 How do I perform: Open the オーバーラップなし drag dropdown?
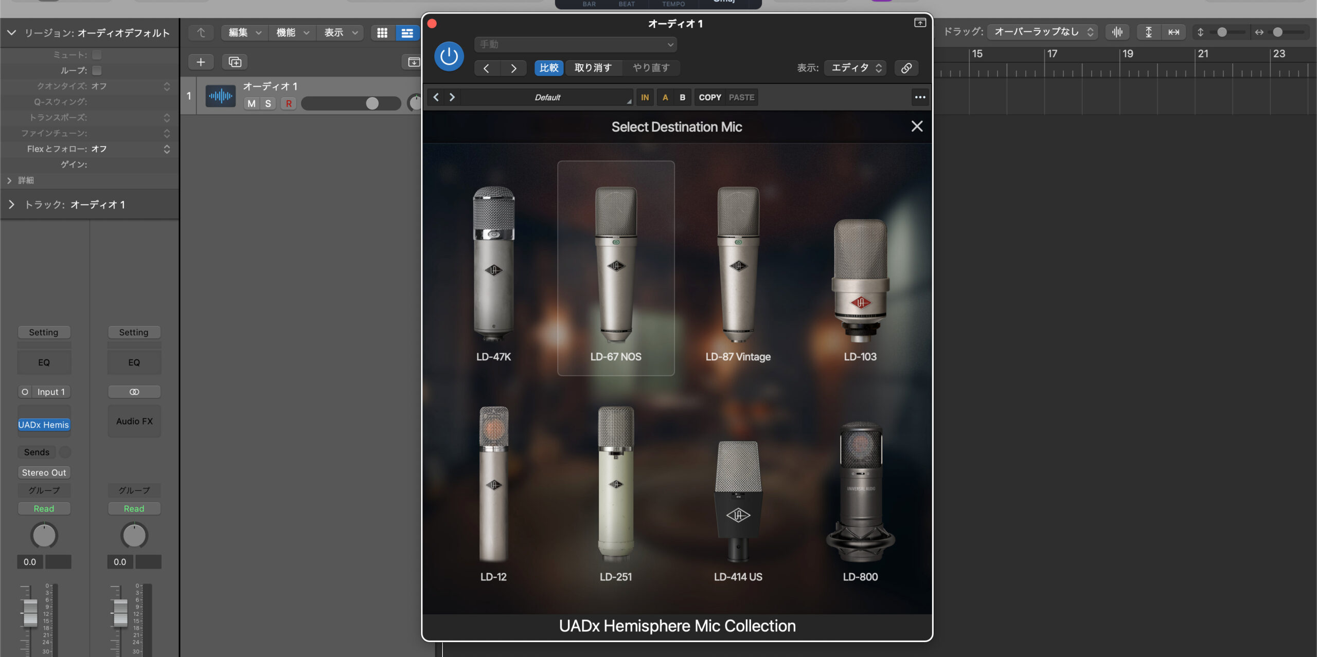click(1042, 32)
